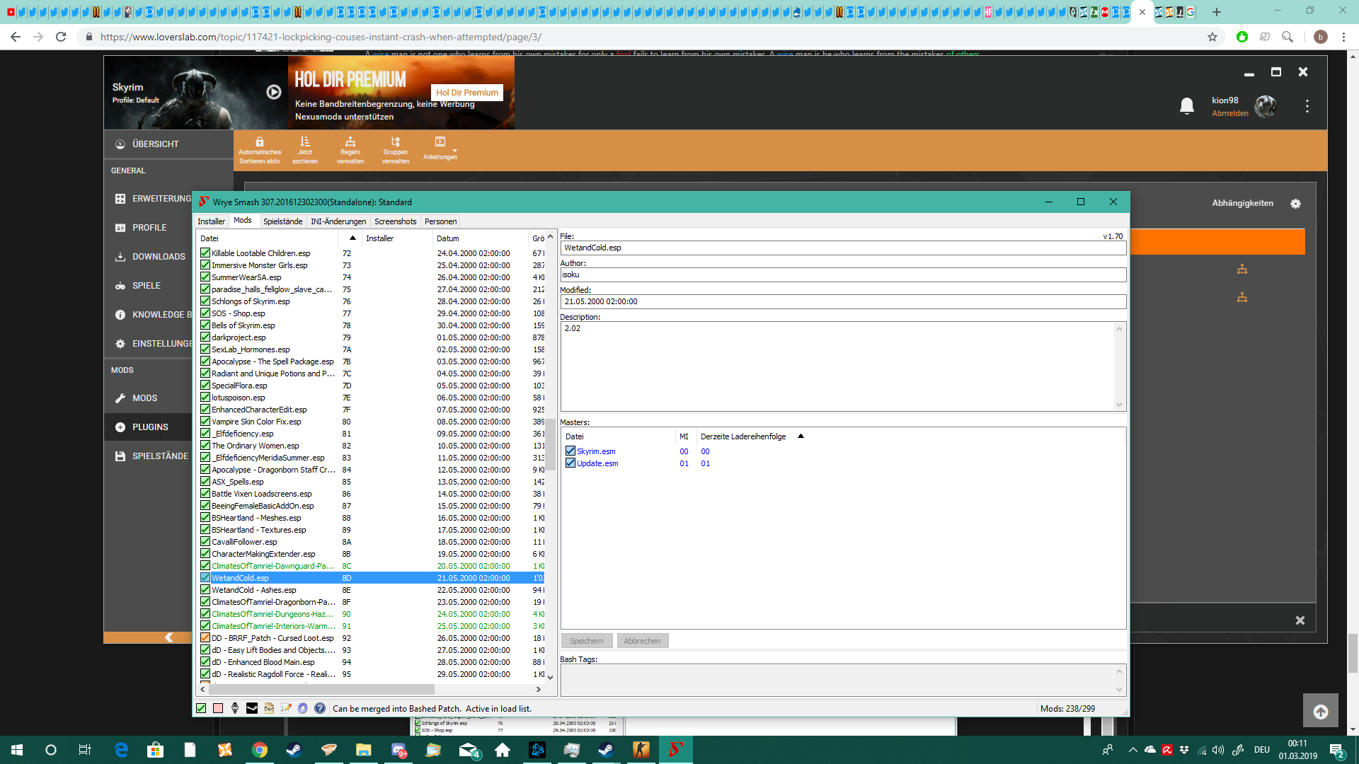Click Jetzt sortieren in Vortex toolbar
This screenshot has width=1359, height=764.
coord(305,150)
